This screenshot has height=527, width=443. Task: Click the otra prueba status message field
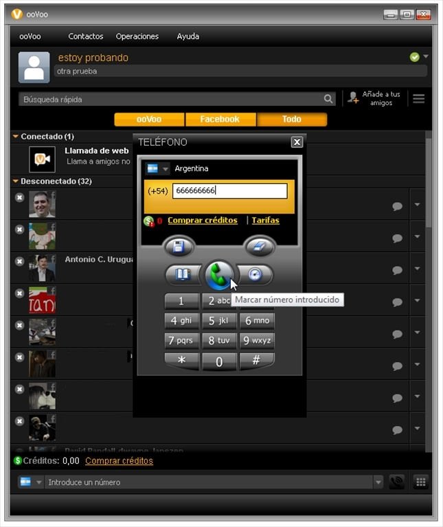click(x=240, y=71)
